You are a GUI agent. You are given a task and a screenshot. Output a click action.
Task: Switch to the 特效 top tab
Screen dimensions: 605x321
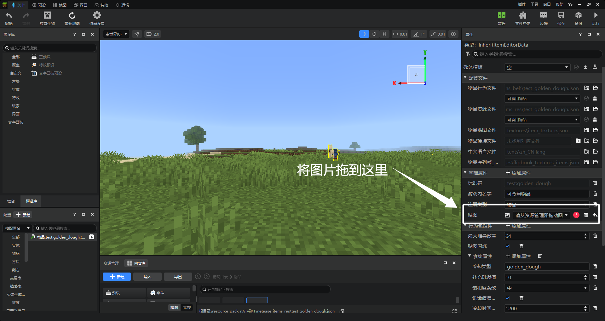tap(101, 5)
